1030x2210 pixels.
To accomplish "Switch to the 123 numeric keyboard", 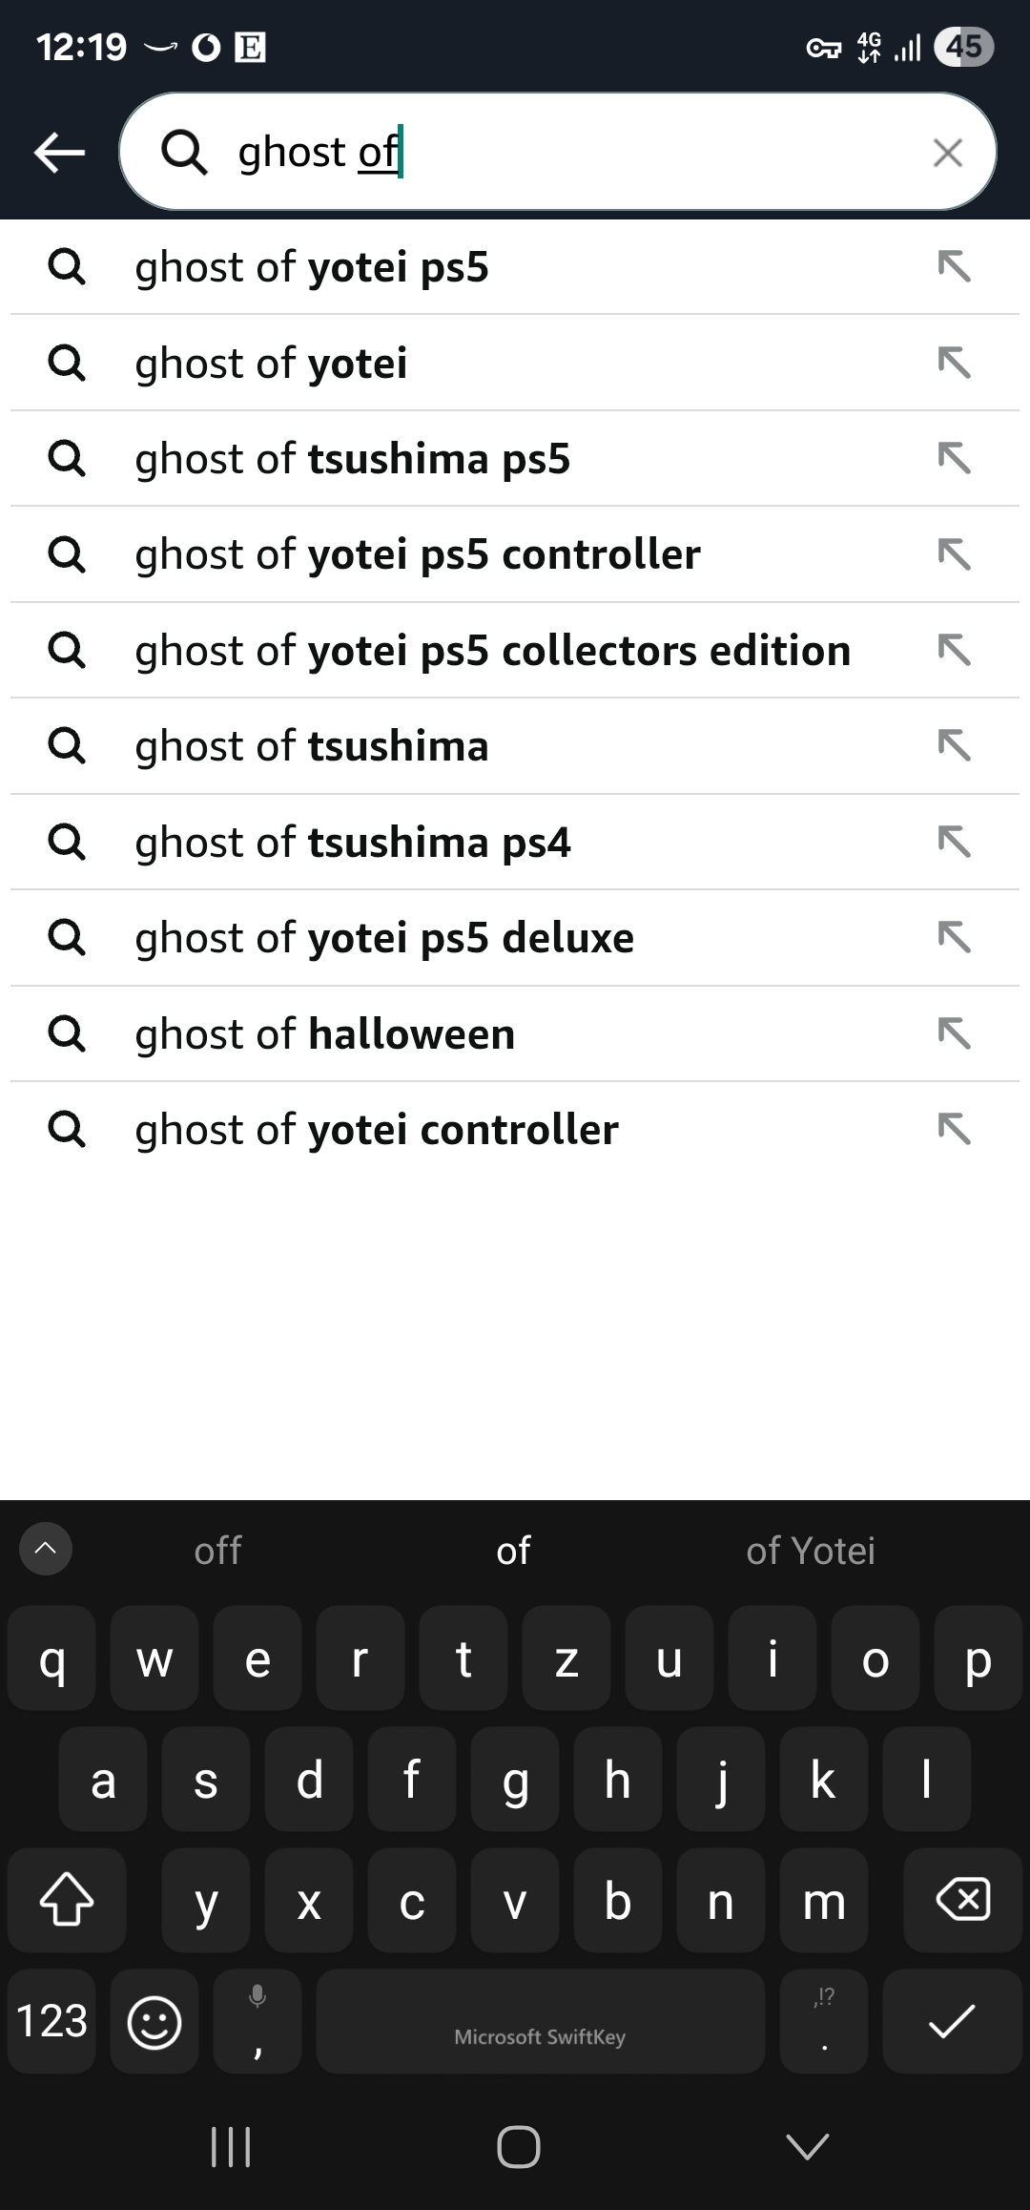I will [52, 2021].
